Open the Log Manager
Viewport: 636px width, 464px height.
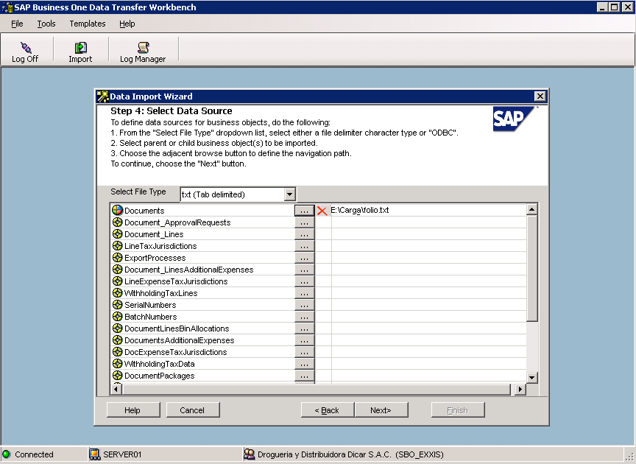coord(142,50)
